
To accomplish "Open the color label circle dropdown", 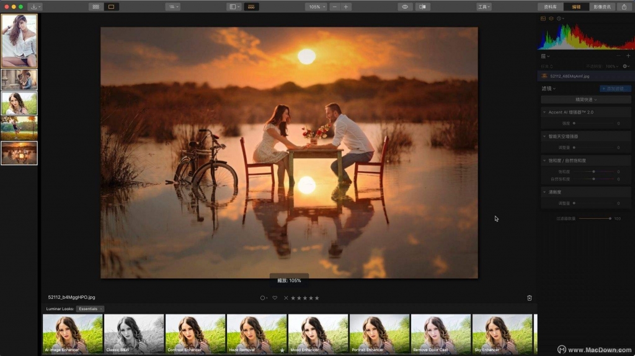I will 264,298.
